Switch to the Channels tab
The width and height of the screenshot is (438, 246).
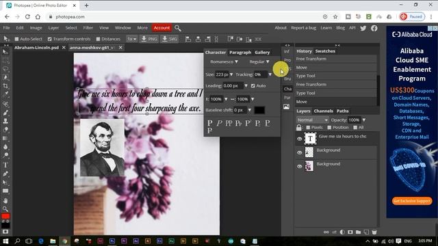[x=323, y=111]
